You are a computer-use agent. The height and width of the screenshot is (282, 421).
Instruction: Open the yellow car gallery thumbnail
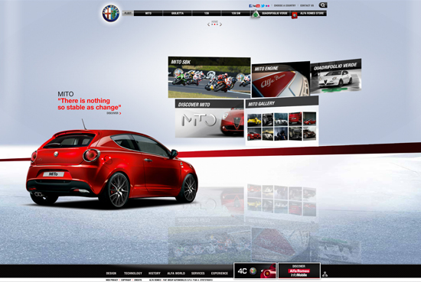tap(254, 120)
